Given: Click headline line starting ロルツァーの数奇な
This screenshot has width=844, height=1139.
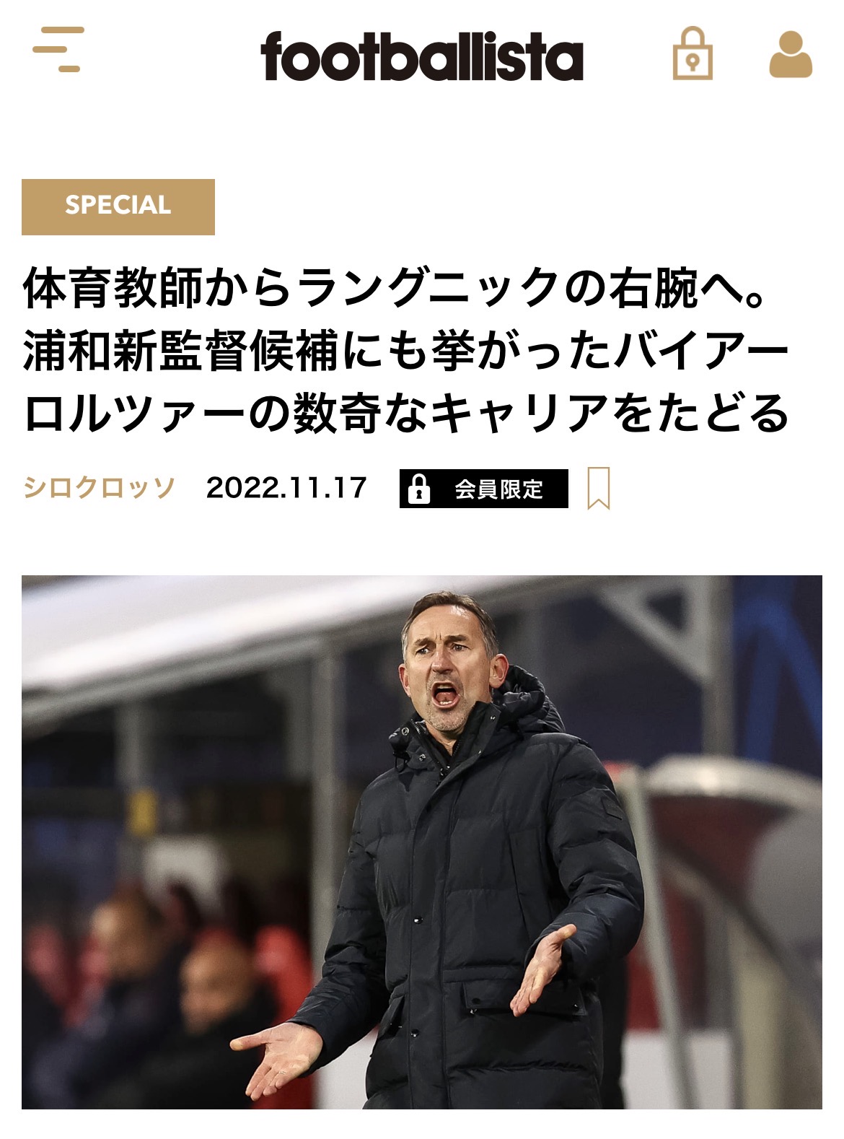Looking at the screenshot, I should tap(406, 414).
